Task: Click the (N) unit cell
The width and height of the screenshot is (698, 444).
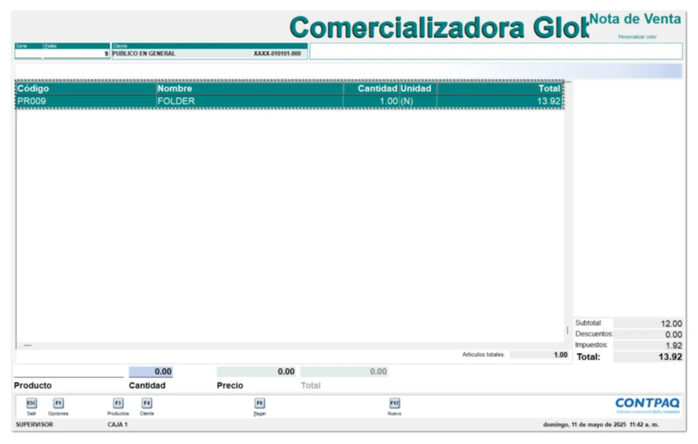Action: click(x=418, y=101)
